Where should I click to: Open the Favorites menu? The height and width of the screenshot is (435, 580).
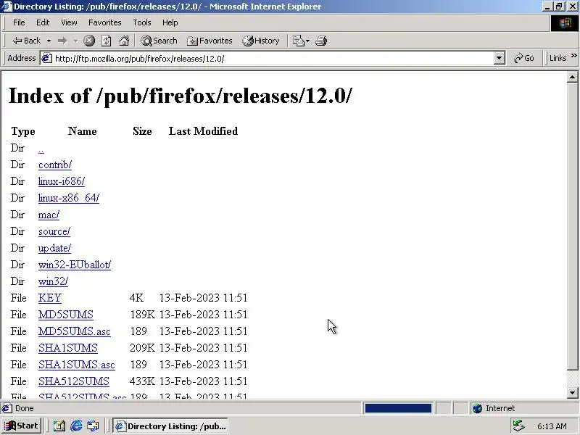[x=104, y=22]
